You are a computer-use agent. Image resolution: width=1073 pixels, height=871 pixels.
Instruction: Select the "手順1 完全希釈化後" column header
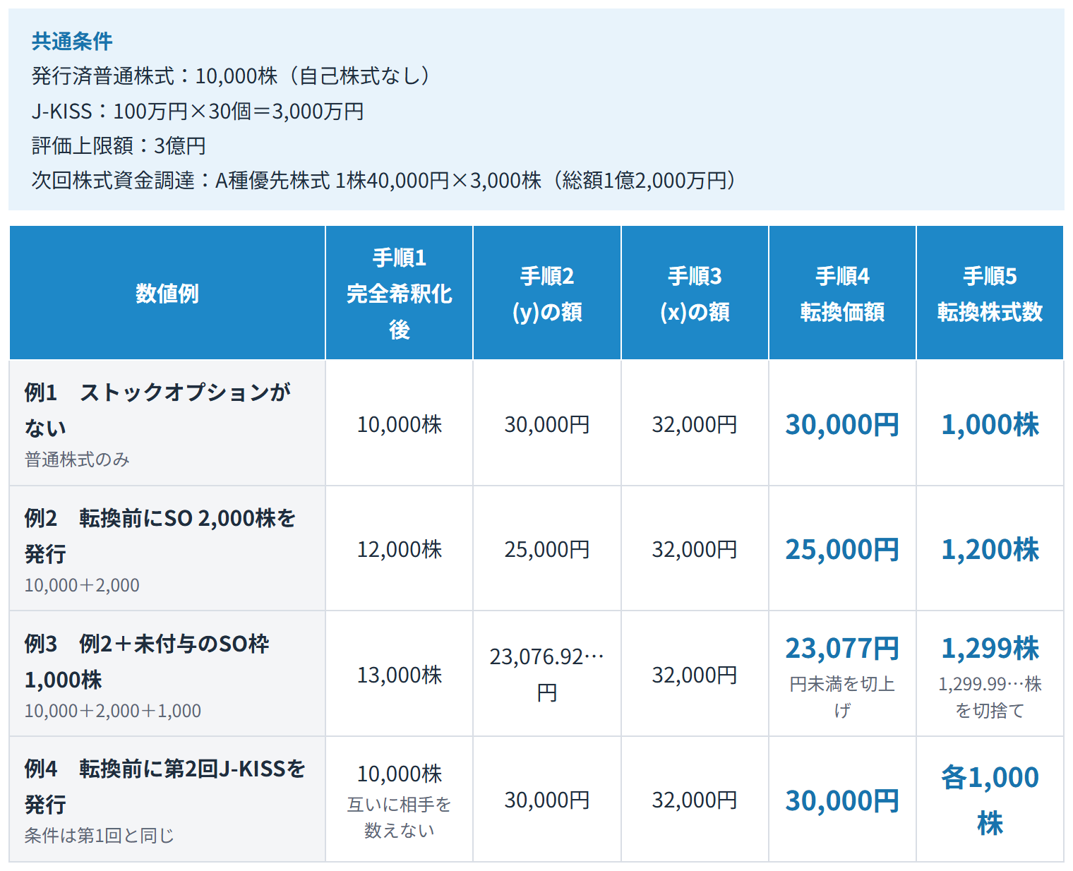[400, 293]
